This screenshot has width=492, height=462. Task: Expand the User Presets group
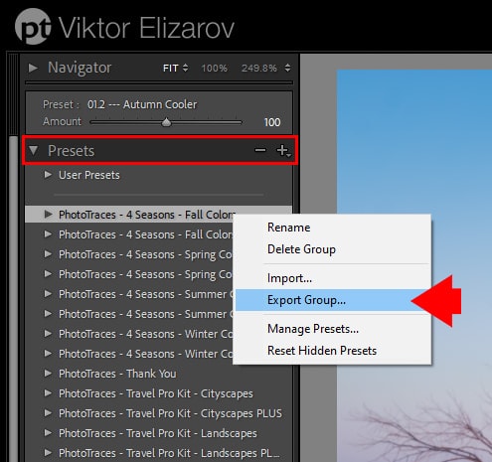coord(48,175)
